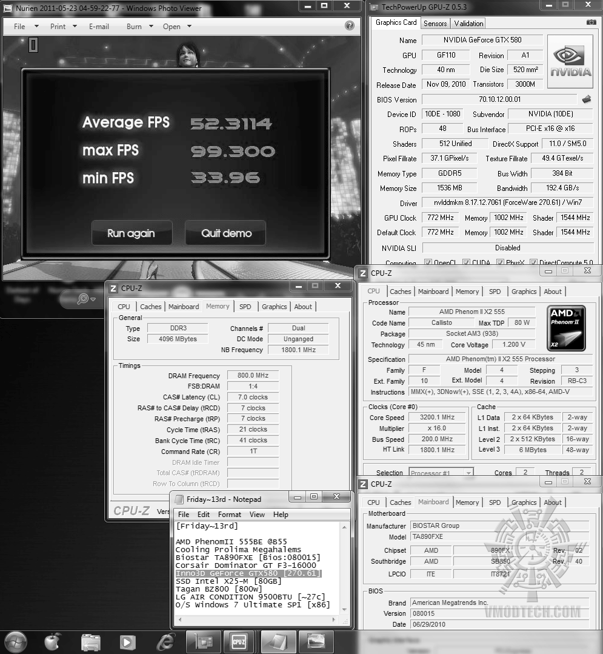Image resolution: width=603 pixels, height=654 pixels.
Task: Click the BIOS Date value 06/29/2010
Action: 499,624
